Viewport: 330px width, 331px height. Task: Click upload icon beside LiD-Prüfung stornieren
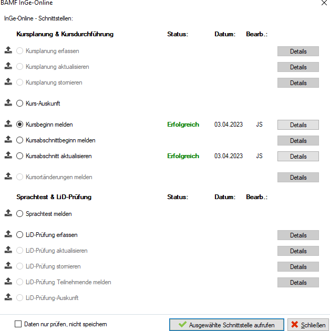click(8, 265)
